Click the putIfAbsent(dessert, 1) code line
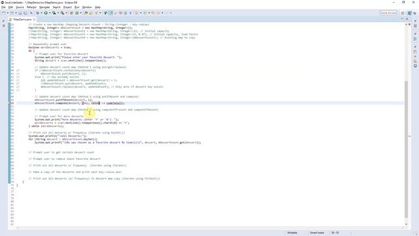419x236 pixels. 64,100
